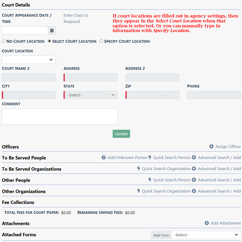
Task: Expand the State selection dropdown
Action: (91, 95)
